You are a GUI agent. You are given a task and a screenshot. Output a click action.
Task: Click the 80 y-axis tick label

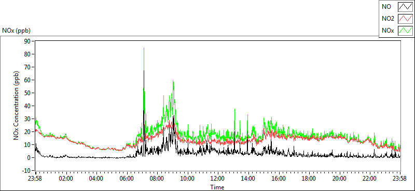28,54
